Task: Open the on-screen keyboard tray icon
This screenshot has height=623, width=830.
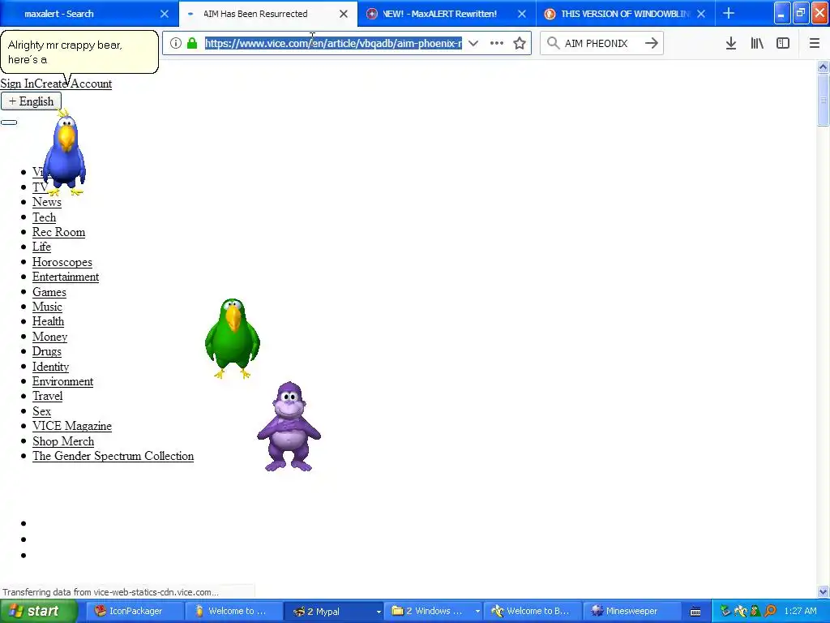Action: (695, 612)
